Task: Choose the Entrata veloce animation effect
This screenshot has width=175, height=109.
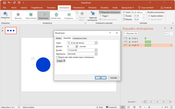Action: coord(56,16)
